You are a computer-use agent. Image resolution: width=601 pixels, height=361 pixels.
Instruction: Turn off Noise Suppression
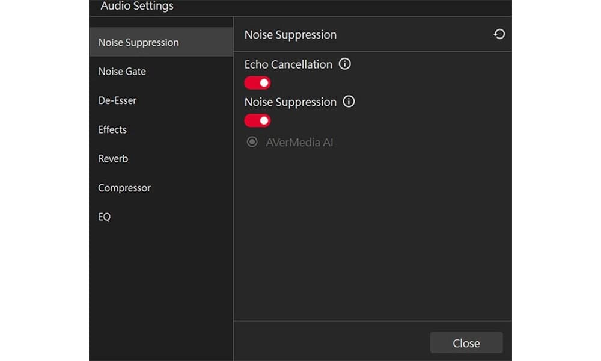(257, 120)
